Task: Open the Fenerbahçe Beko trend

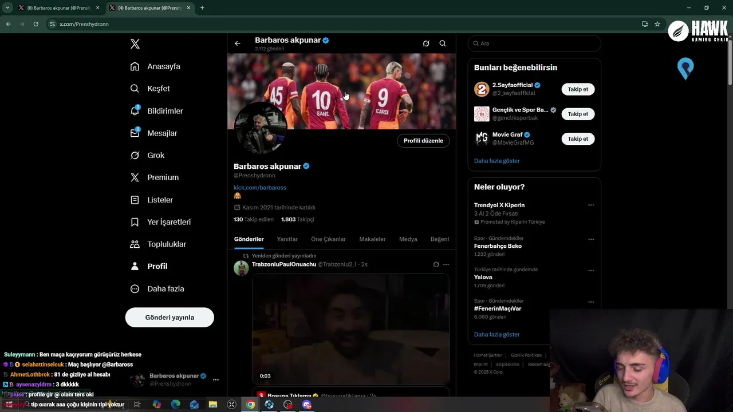Action: [498, 246]
